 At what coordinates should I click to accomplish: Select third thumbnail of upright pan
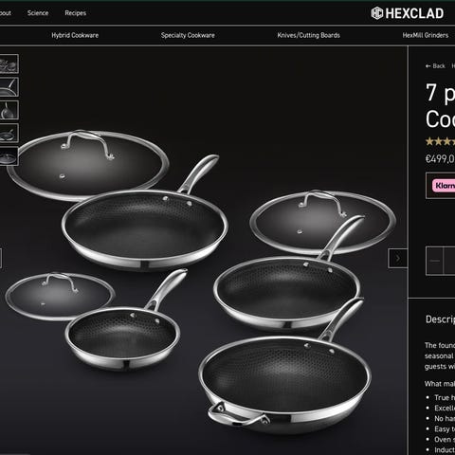[x=9, y=110]
